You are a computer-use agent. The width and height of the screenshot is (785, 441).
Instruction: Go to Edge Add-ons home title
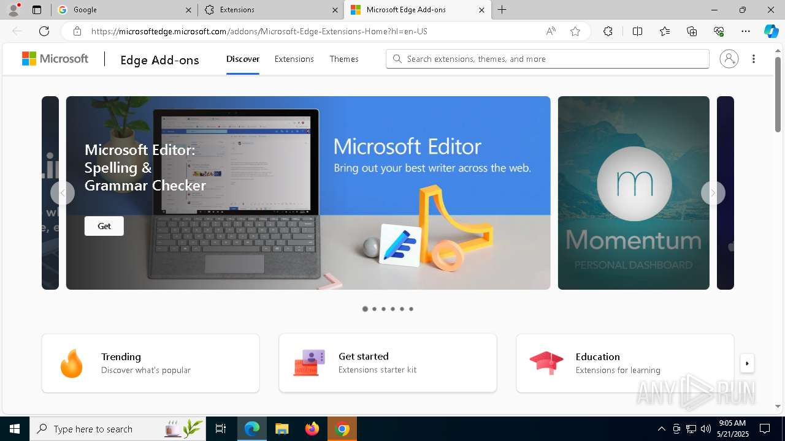[159, 59]
